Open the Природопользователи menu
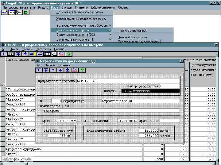This screenshot has width=221, height=165. click(19, 8)
